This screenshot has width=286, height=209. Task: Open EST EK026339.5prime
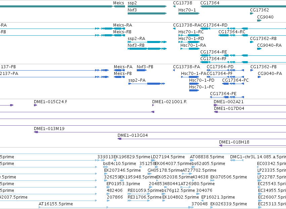229,204
